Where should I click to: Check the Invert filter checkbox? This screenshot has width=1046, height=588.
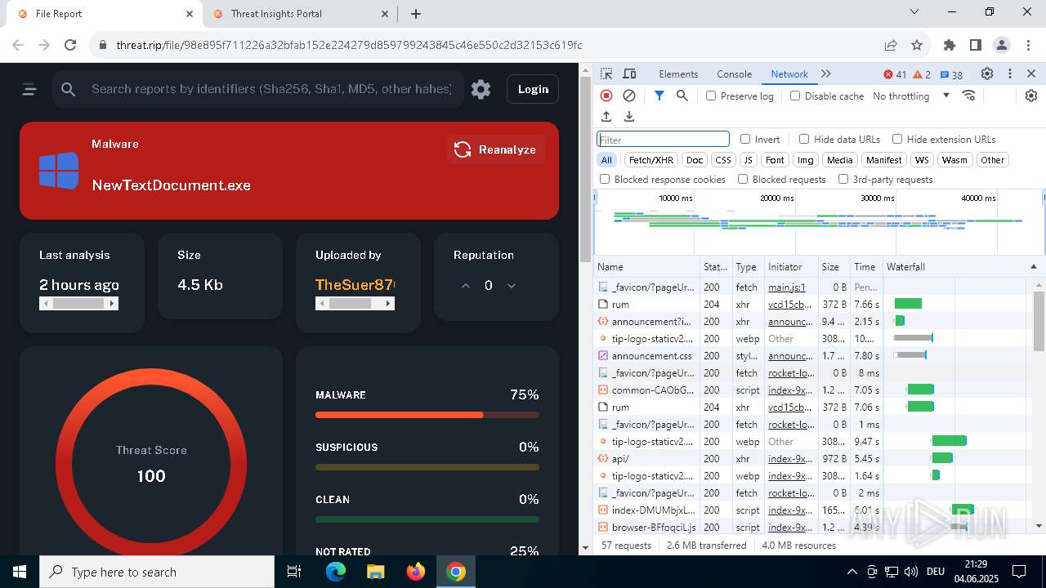pyautogui.click(x=745, y=139)
